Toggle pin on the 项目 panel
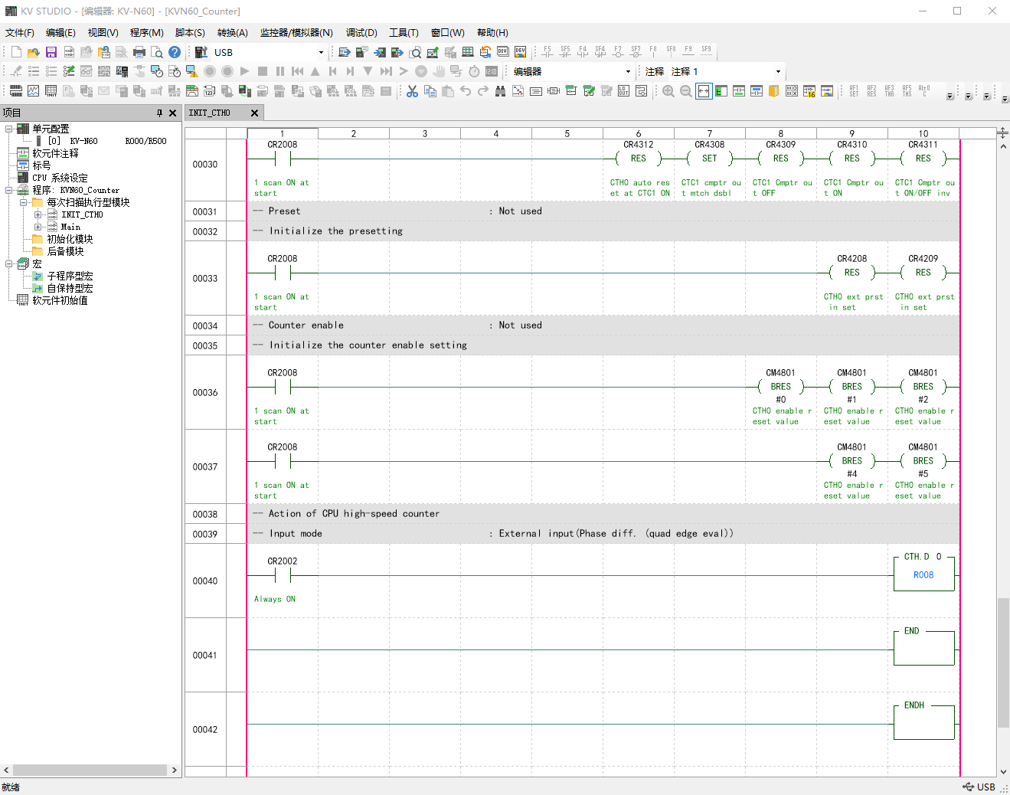 [159, 113]
